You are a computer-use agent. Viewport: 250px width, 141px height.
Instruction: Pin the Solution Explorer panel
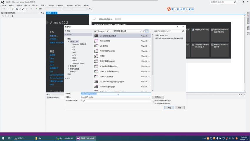pos(41,13)
